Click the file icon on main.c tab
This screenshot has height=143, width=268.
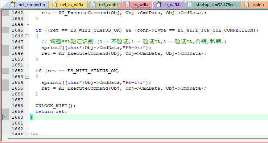247,4
